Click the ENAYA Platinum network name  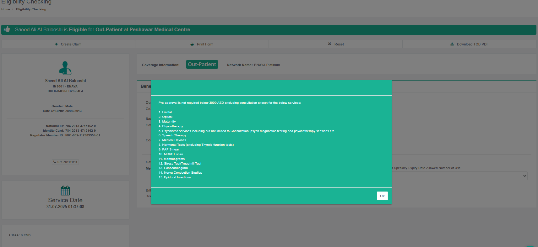267,65
